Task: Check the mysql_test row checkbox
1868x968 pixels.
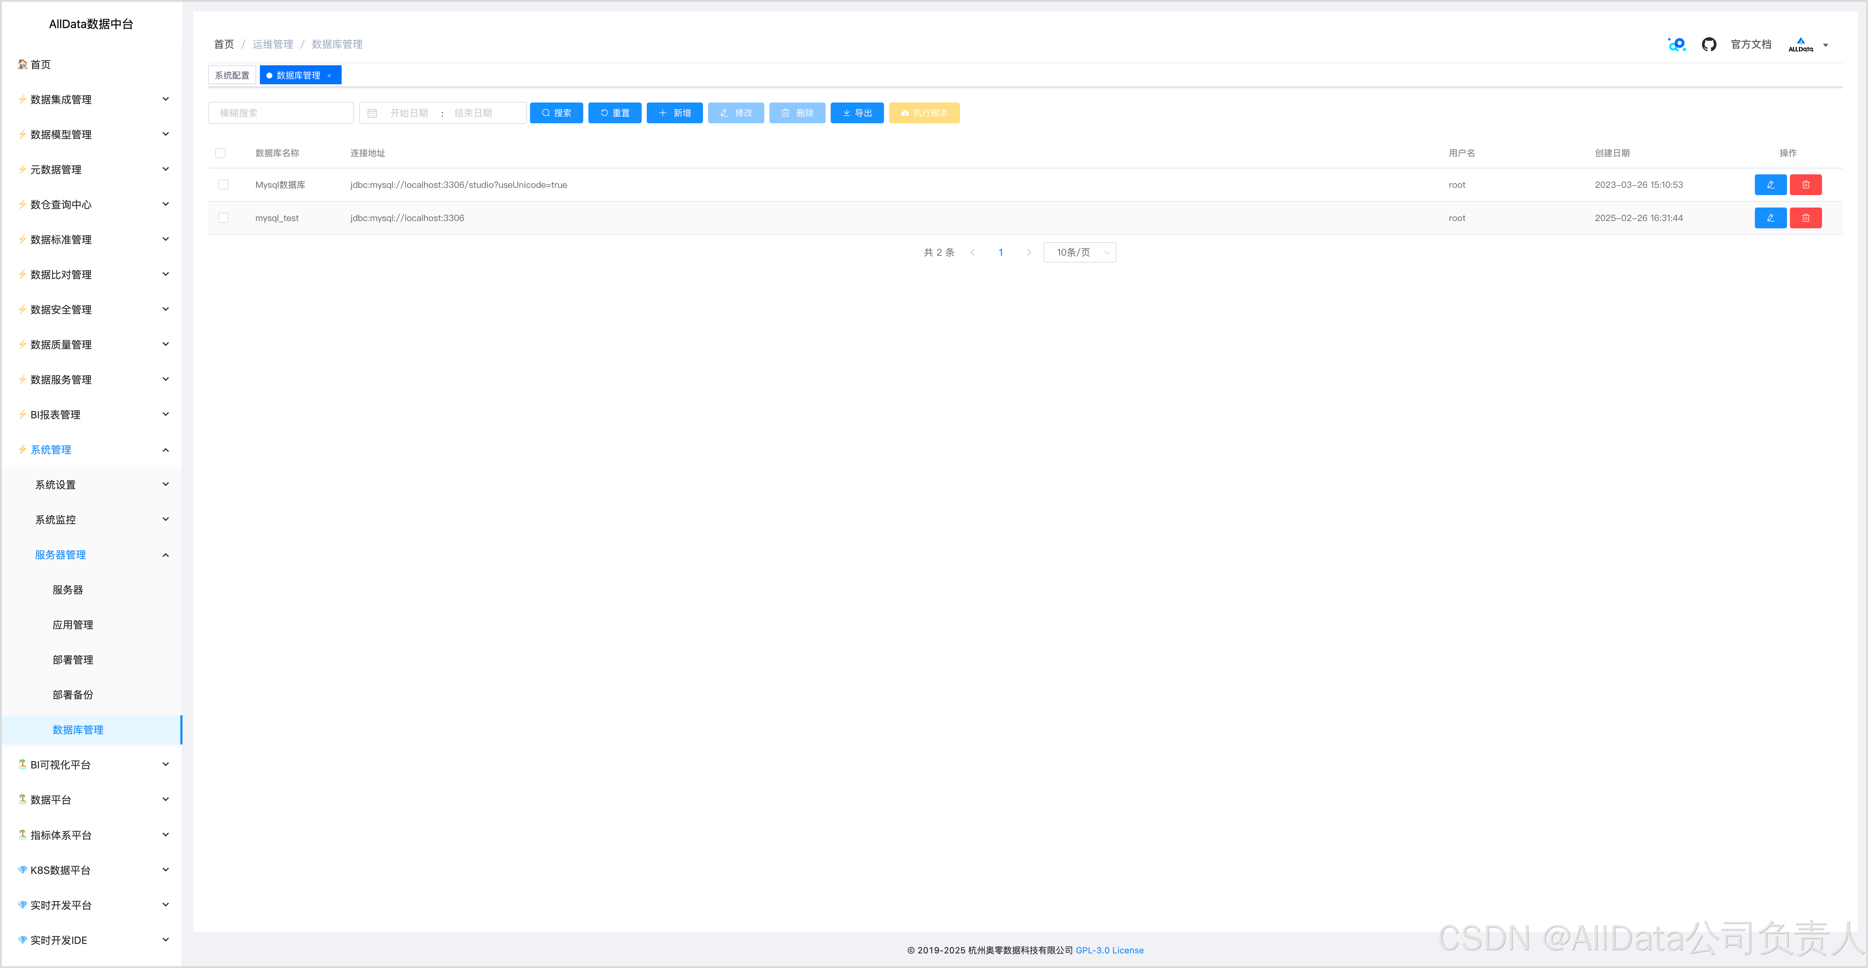Action: coord(223,218)
